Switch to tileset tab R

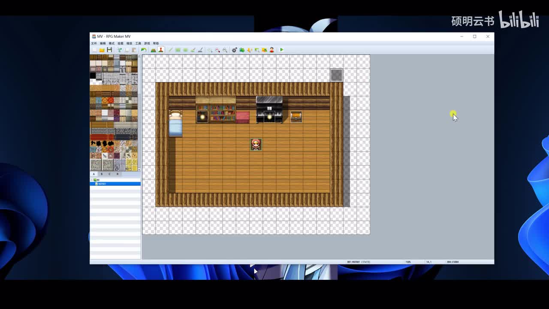point(118,174)
